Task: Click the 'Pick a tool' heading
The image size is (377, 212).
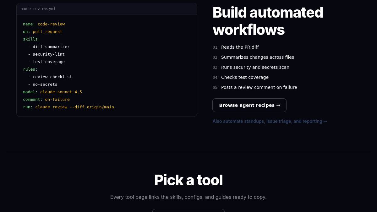Action: coord(188,180)
